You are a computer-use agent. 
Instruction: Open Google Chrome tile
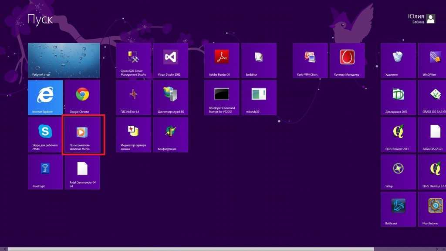coord(82,98)
